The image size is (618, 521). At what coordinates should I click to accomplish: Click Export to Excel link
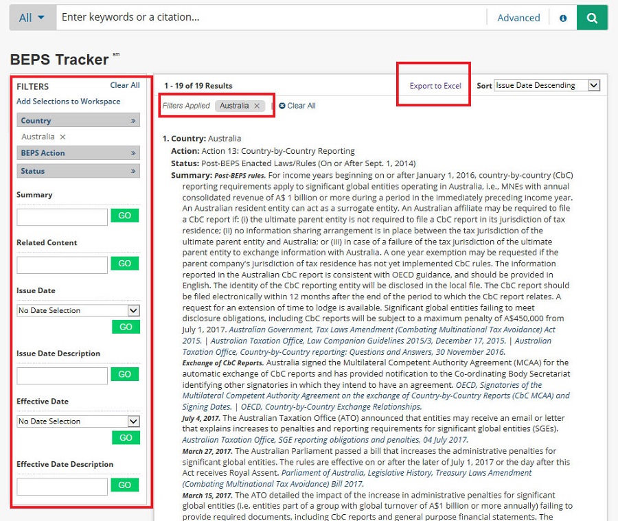(435, 86)
